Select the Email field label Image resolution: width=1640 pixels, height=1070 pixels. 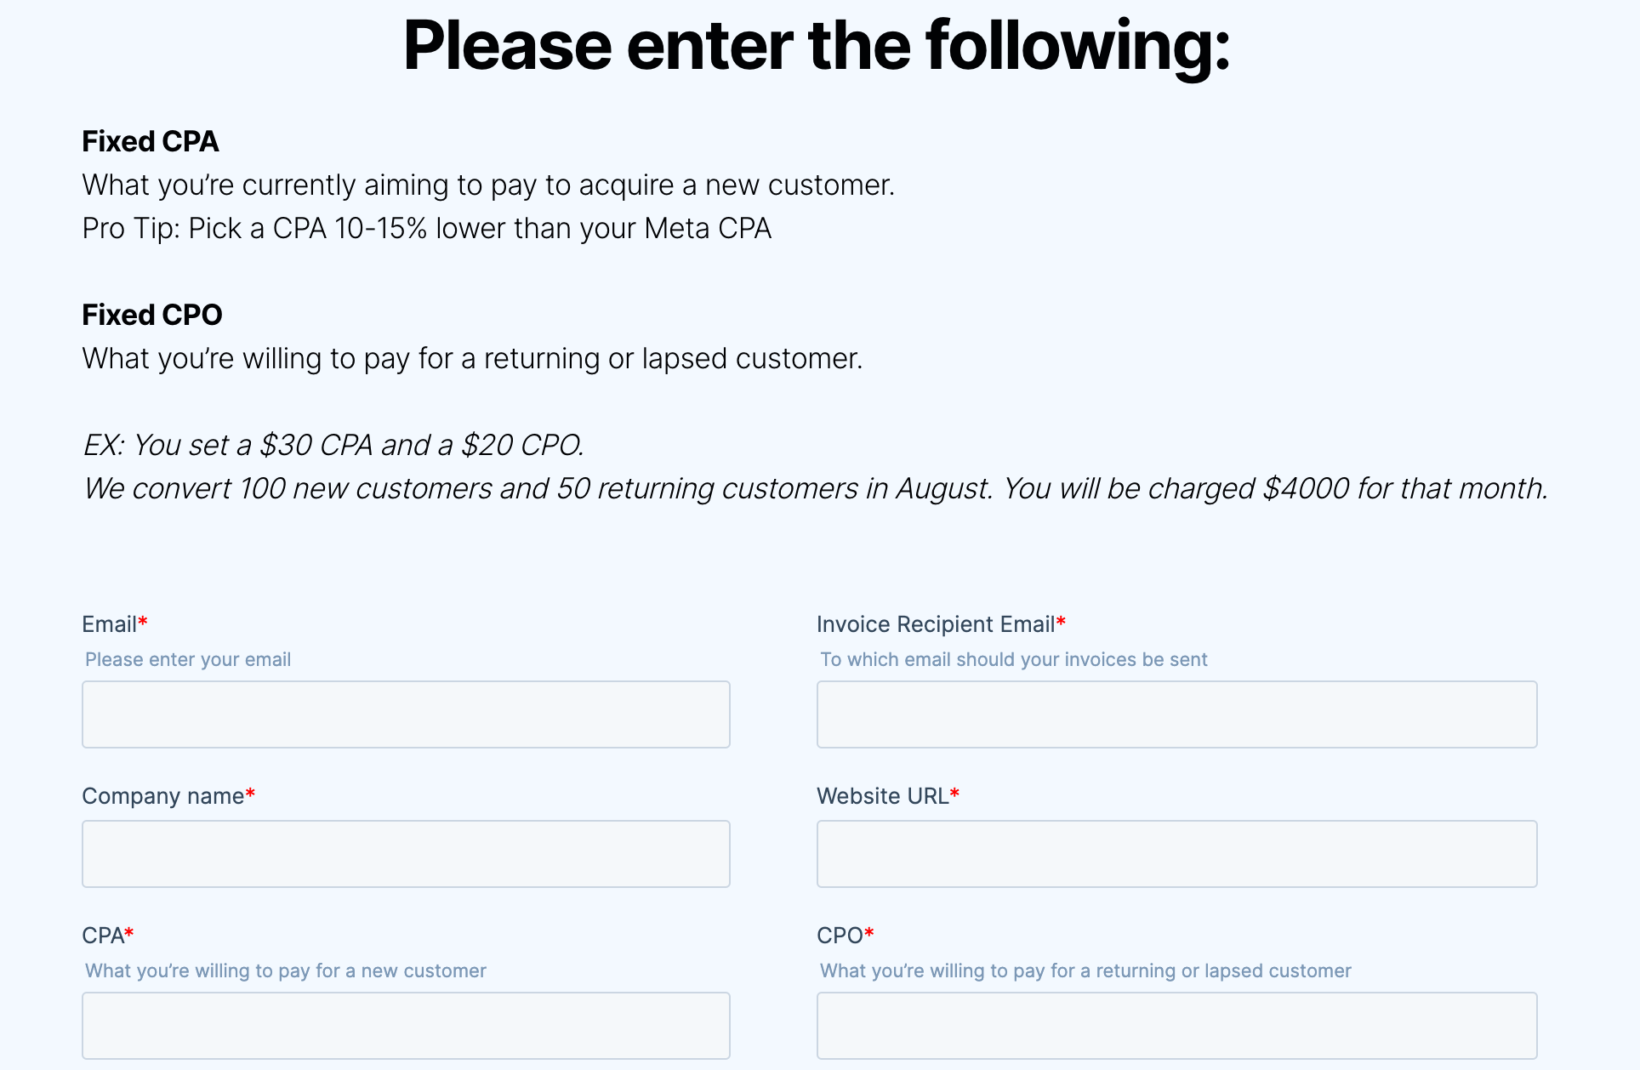coord(108,623)
